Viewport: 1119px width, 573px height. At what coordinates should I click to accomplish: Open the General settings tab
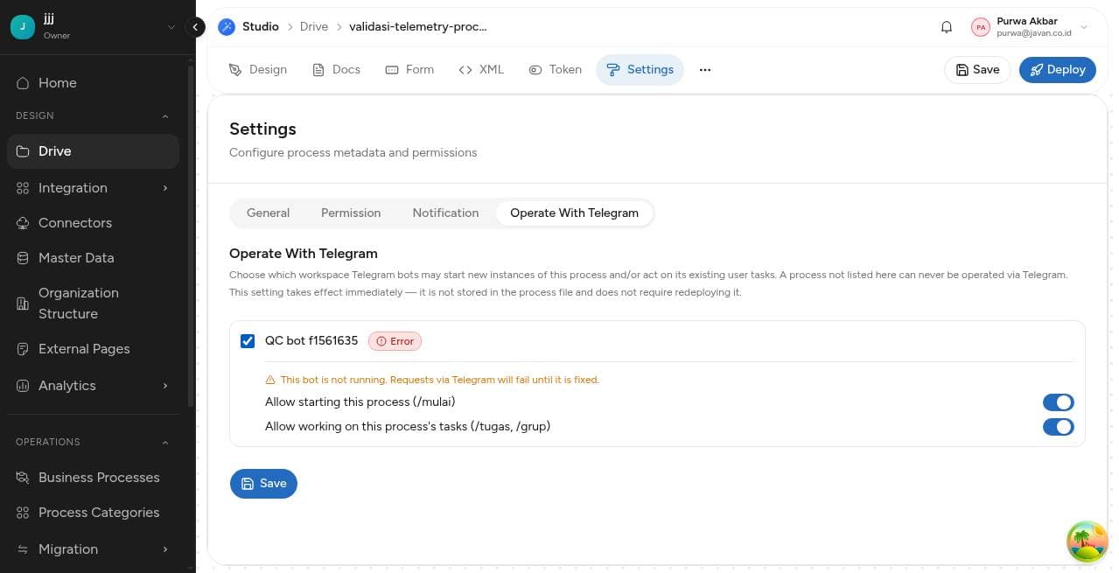pyautogui.click(x=268, y=213)
